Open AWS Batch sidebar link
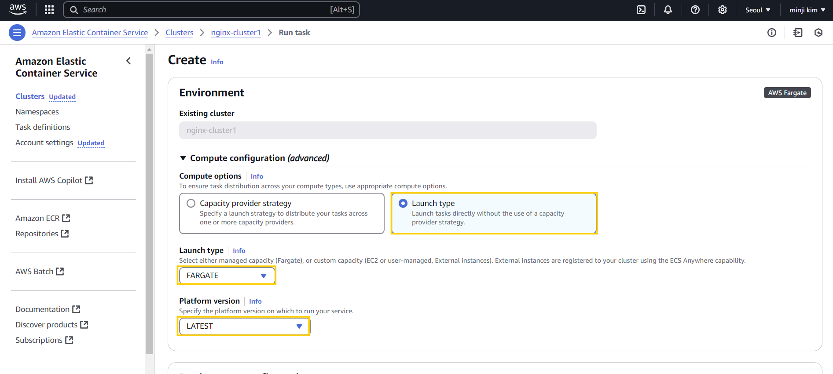This screenshot has width=833, height=374. pos(34,271)
